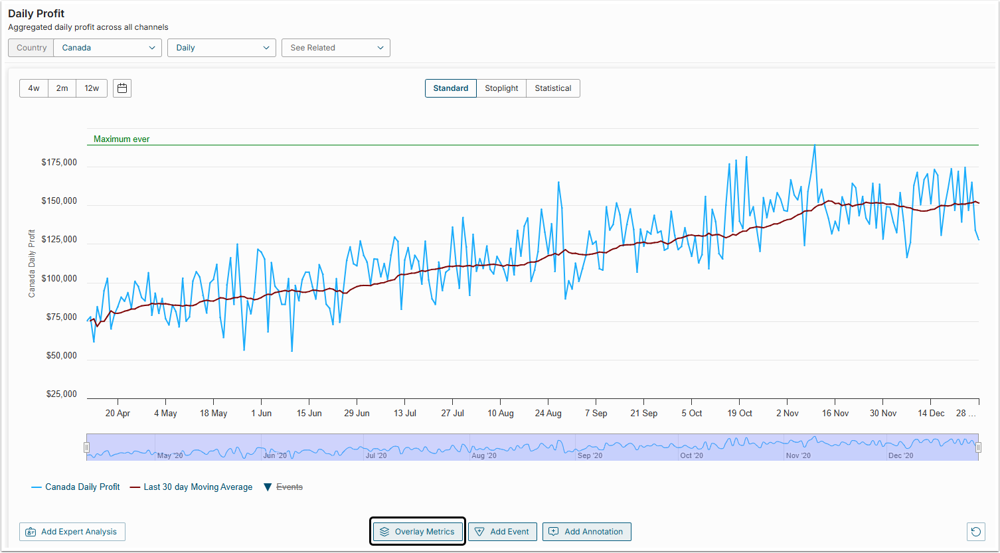The height and width of the screenshot is (553, 1000).
Task: Click the Add Event triangle icon
Action: coord(479,532)
